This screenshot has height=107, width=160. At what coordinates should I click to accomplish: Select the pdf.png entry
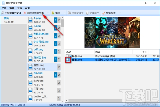[44, 51]
